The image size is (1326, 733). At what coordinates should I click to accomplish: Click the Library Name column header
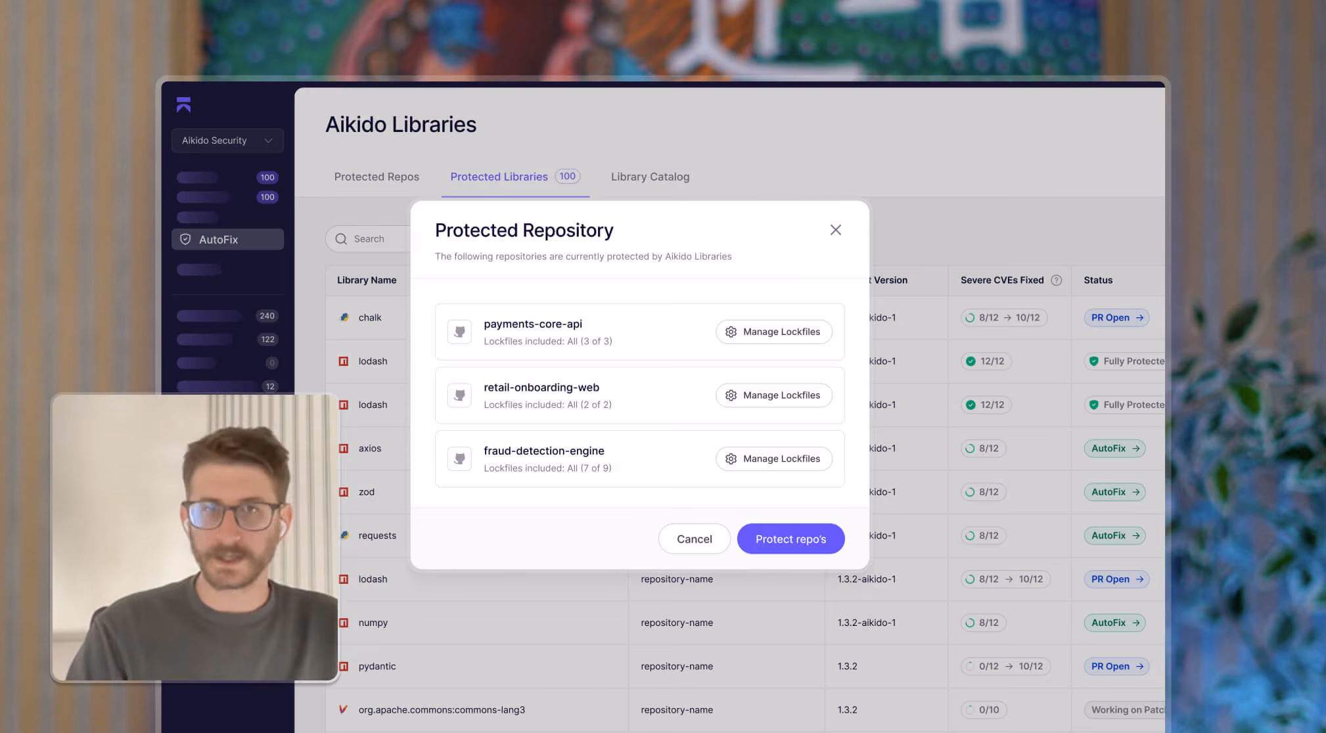[367, 280]
